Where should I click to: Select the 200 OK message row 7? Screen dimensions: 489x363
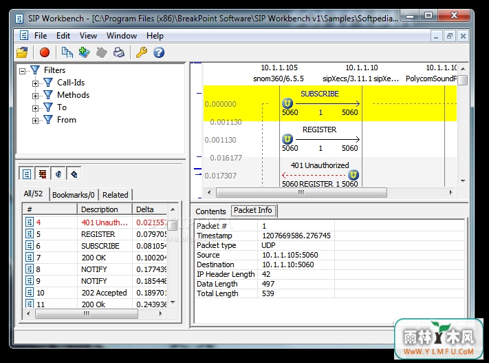[x=96, y=258]
